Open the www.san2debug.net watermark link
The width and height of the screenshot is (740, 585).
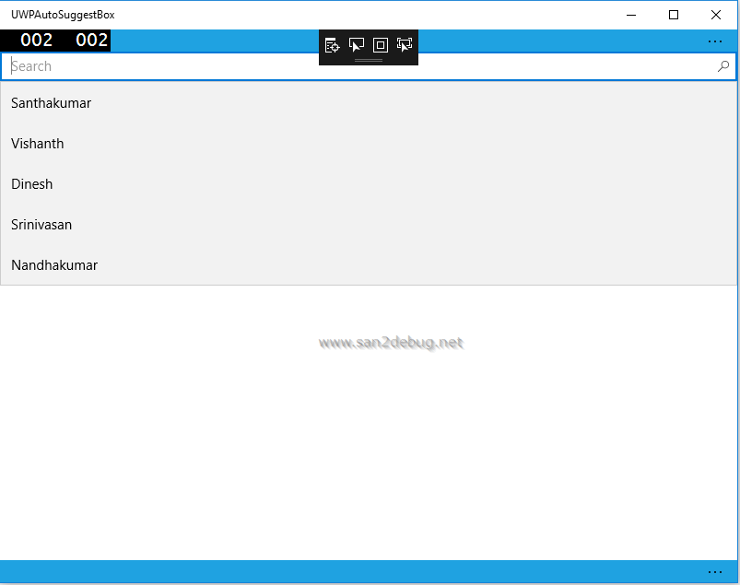(392, 343)
